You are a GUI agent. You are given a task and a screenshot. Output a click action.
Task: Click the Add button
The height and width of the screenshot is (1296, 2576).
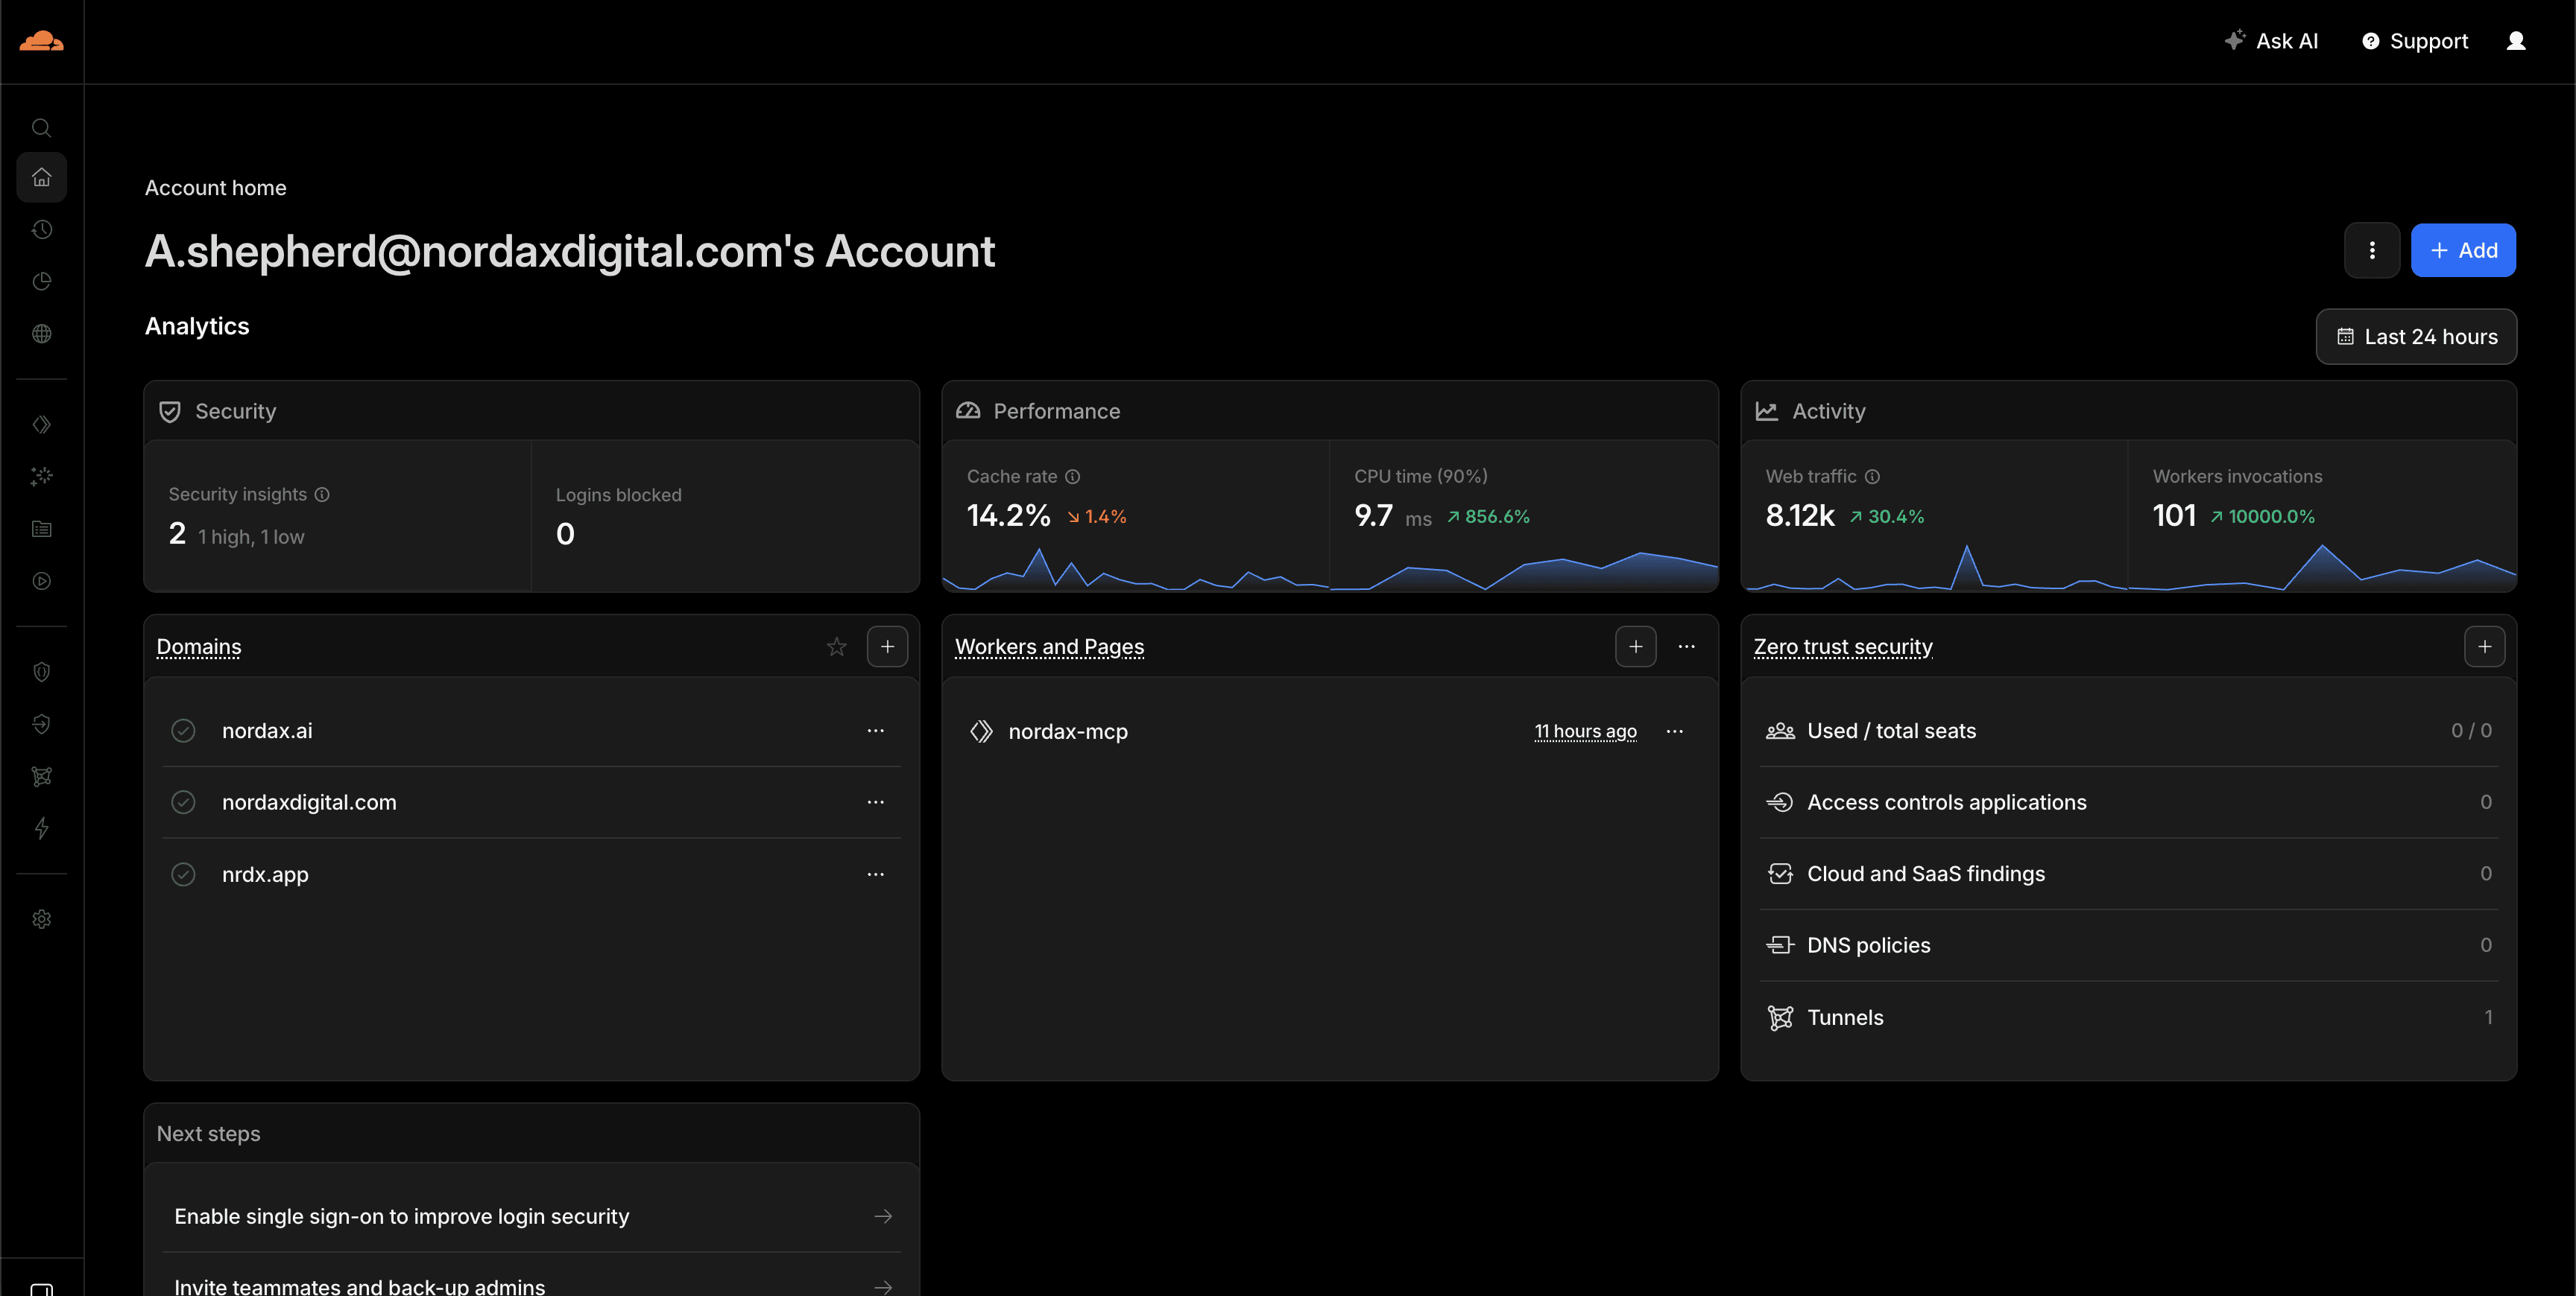tap(2463, 250)
